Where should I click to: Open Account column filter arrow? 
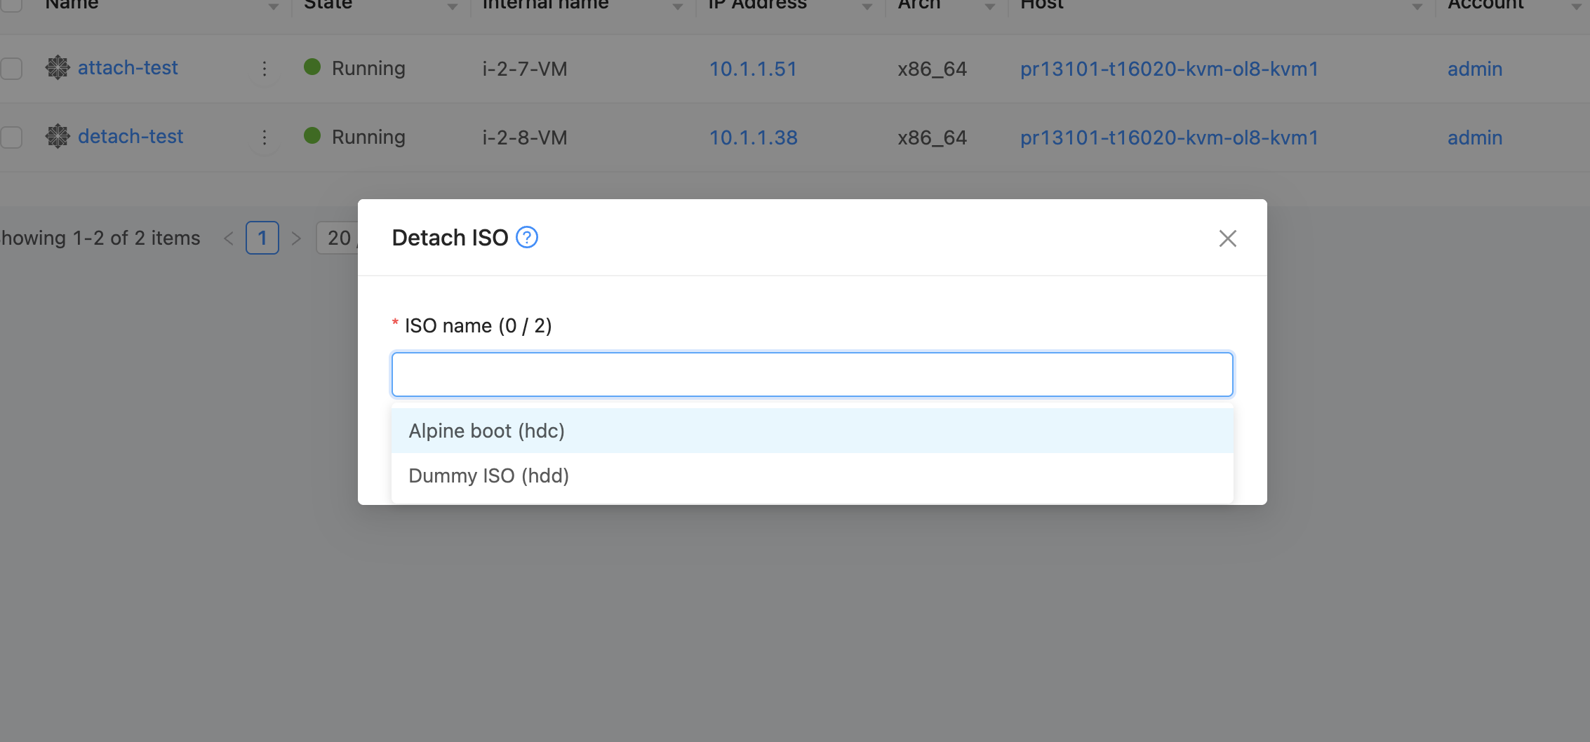1577,6
